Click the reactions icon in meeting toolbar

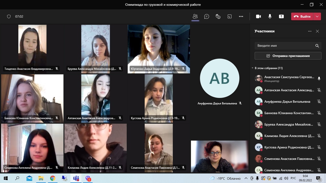pyautogui.click(x=218, y=17)
